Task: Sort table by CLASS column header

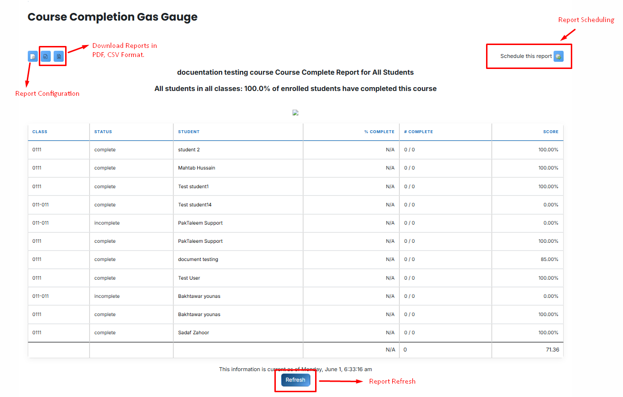Action: point(40,132)
